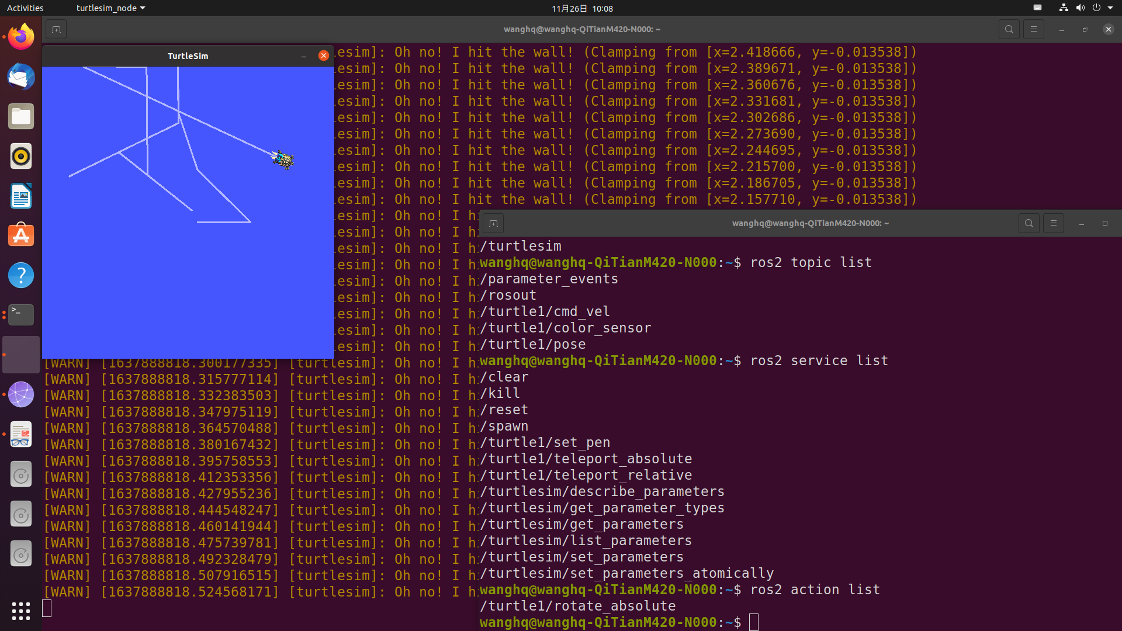Add new tab in front terminal window
1122x631 pixels.
pos(493,223)
